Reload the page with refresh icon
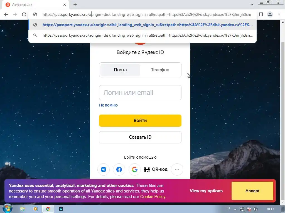The width and height of the screenshot is (285, 213). [x=24, y=14]
